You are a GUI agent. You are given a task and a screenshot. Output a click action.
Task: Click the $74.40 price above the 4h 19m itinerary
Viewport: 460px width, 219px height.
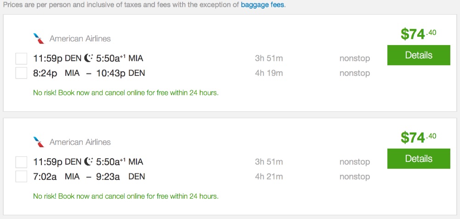click(418, 34)
